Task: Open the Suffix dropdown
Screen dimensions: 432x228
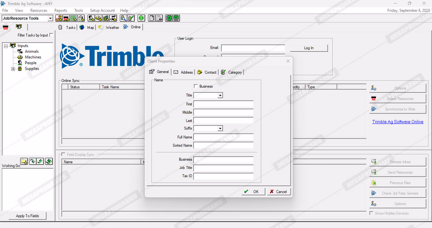Action: [x=220, y=128]
